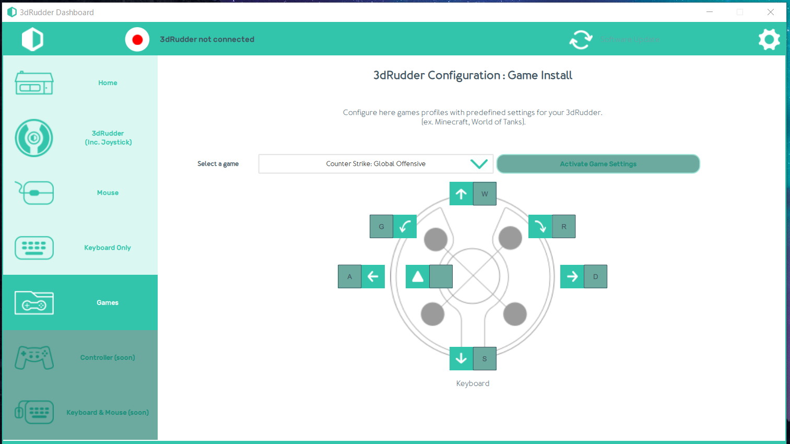Minimize the 3dRudder Dashboard window

pyautogui.click(x=710, y=12)
